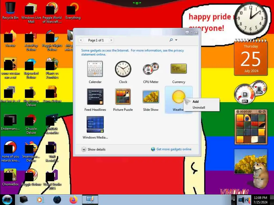Open the search options dropdown arrow
This screenshot has width=274, height=205.
point(176,40)
